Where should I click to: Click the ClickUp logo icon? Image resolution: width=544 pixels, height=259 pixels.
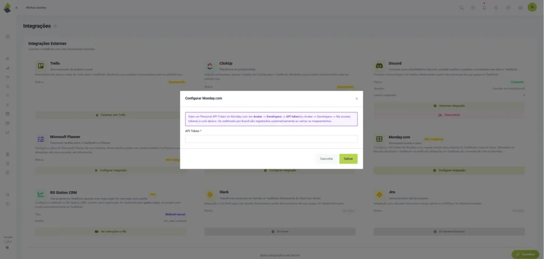[209, 65]
